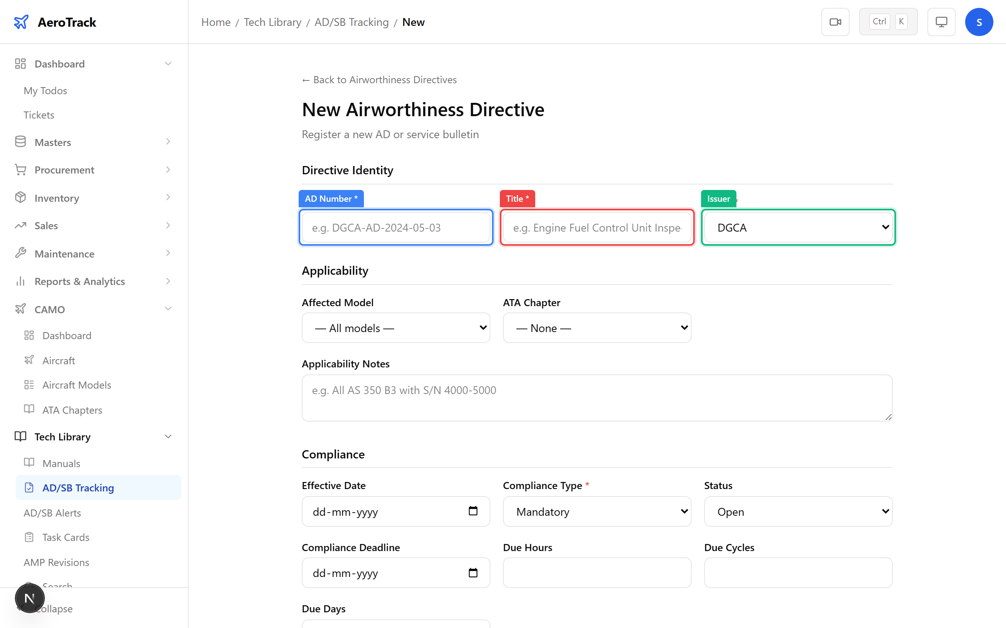Select the Inventory icon in the sidebar
The height and width of the screenshot is (628, 1006).
click(20, 198)
